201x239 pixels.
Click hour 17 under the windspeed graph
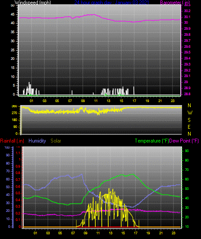[134, 101]
